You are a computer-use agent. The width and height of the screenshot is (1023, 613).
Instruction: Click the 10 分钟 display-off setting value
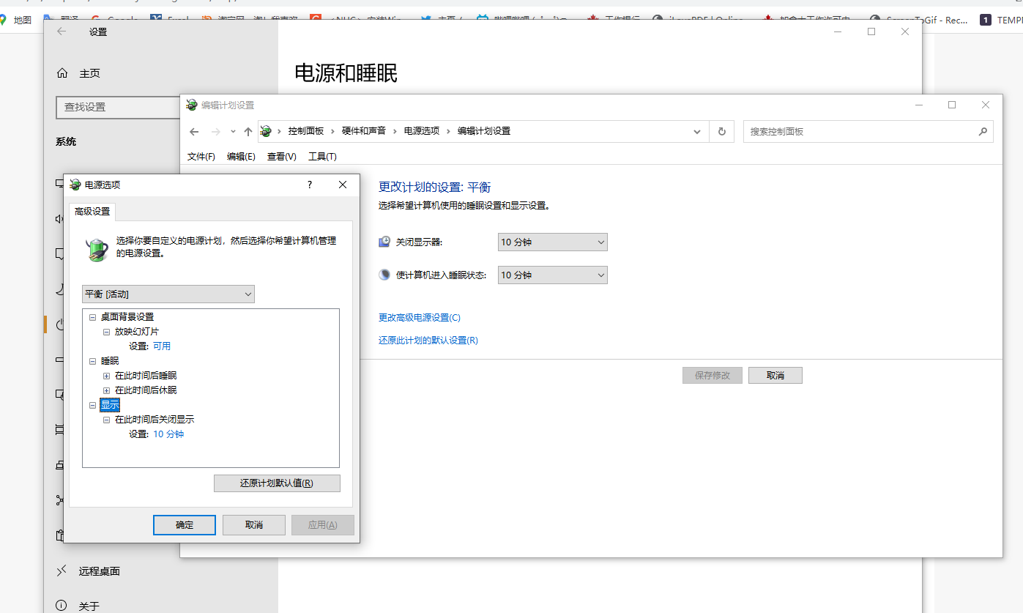click(168, 434)
